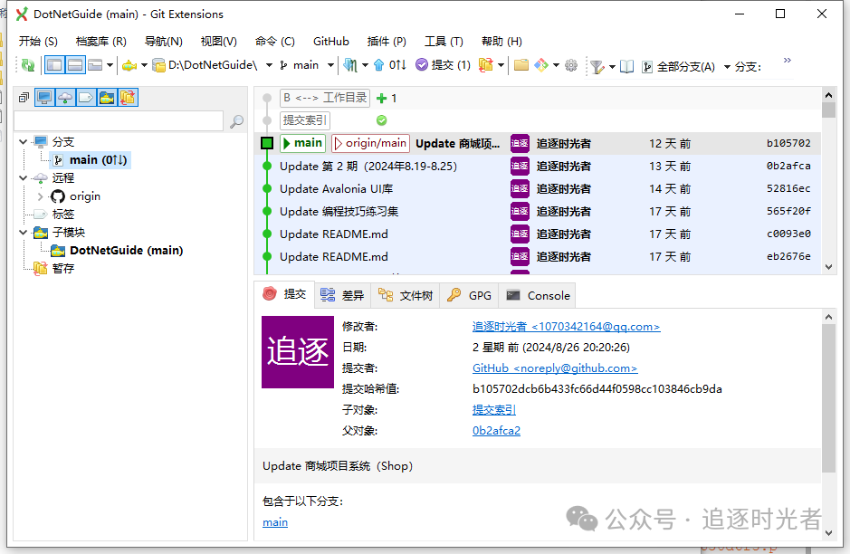
Task: Open the 命令 (C) menu
Action: tap(274, 41)
